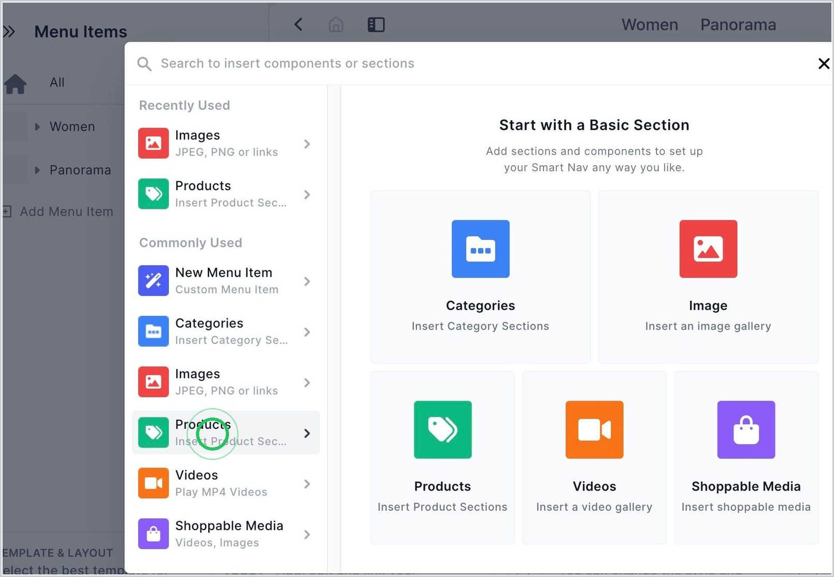
Task: Expand the Categories row chevron
Action: [x=307, y=332]
